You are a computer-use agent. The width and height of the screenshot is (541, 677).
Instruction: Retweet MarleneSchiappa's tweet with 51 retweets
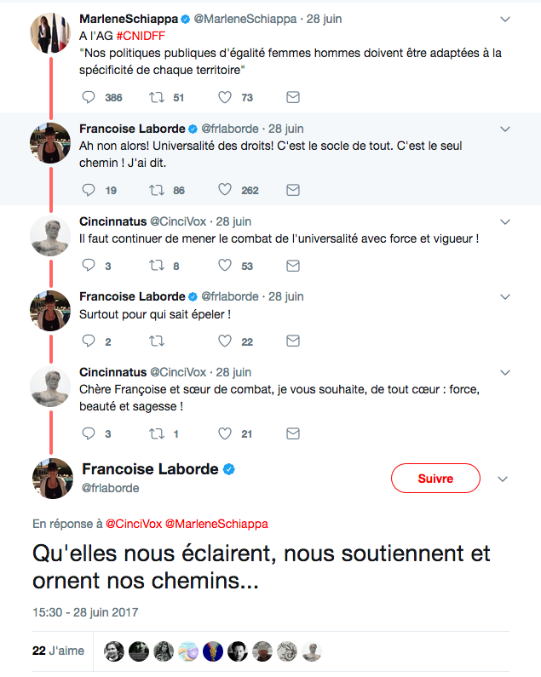point(157,97)
